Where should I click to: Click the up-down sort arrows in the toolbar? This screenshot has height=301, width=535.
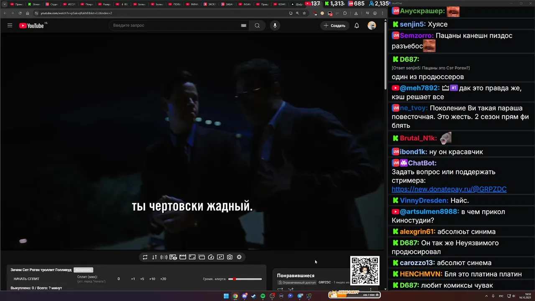point(154,257)
